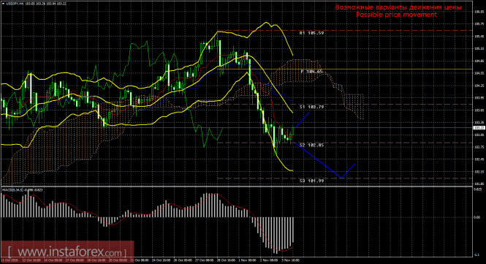The height and width of the screenshot is (264, 486).
Task: Click the 106.05 price on the axis
Action: pyautogui.click(x=479, y=12)
